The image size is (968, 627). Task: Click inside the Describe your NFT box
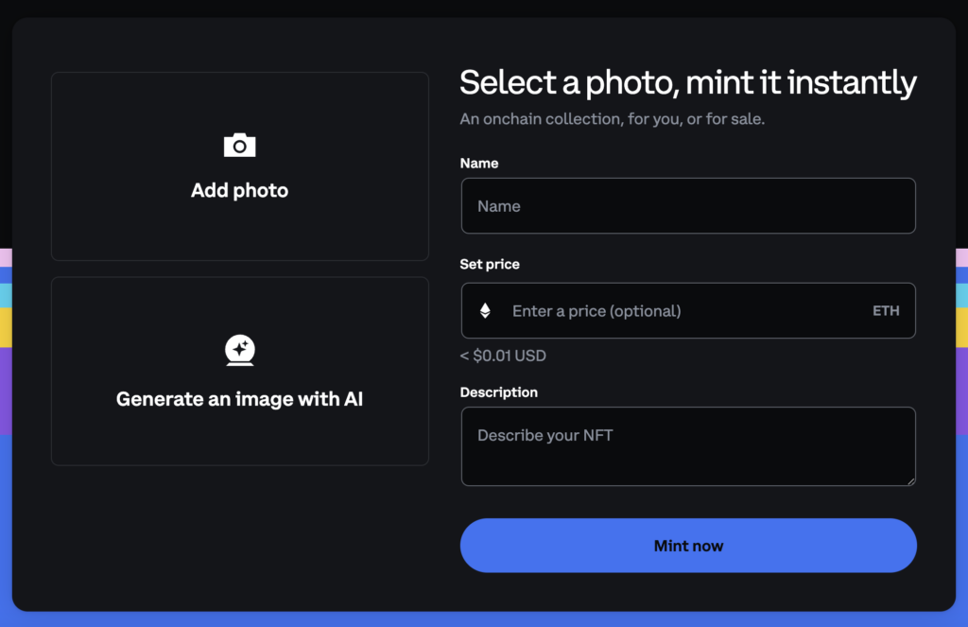[687, 444]
